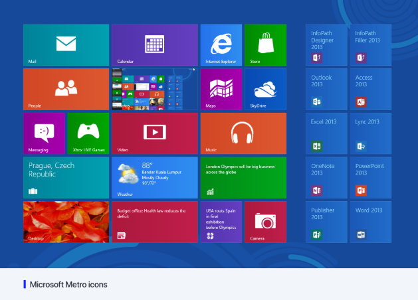Screen dimensions: 418x300
Task: Launch Outlook 2013
Action: pyautogui.click(x=326, y=89)
